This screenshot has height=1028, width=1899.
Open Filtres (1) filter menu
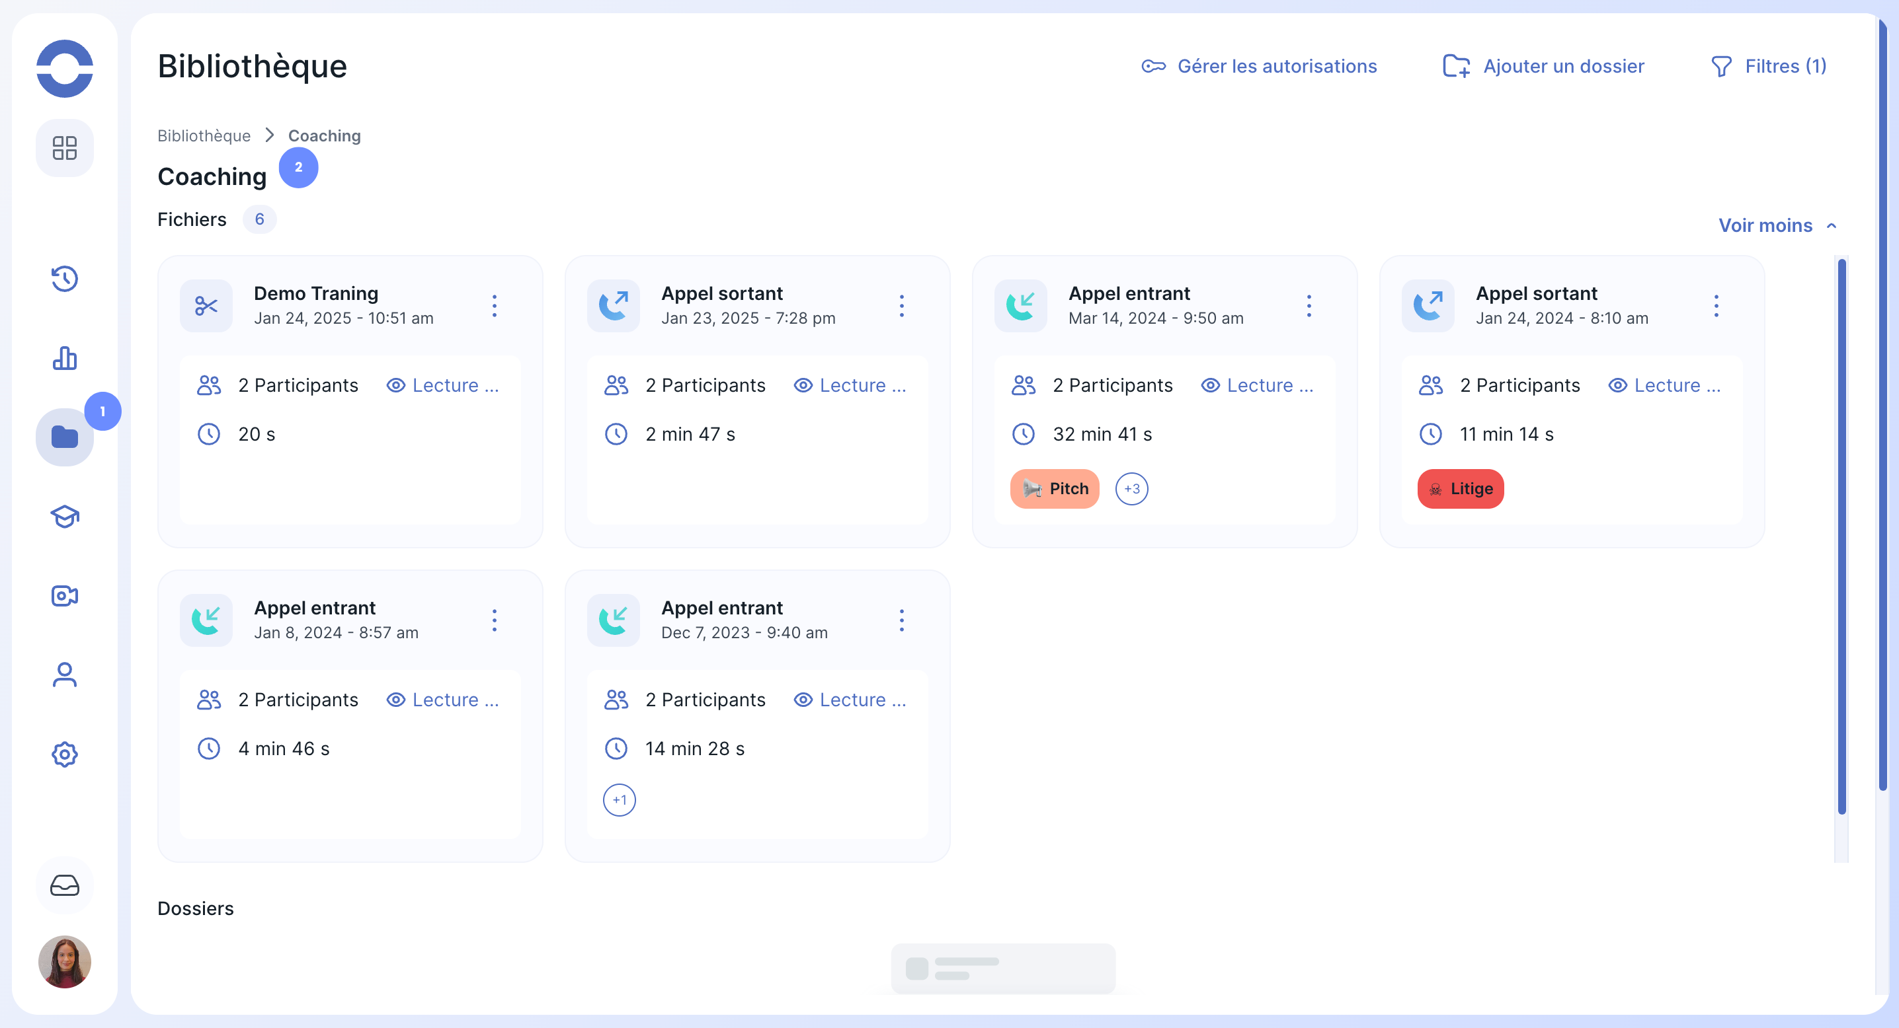1769,66
